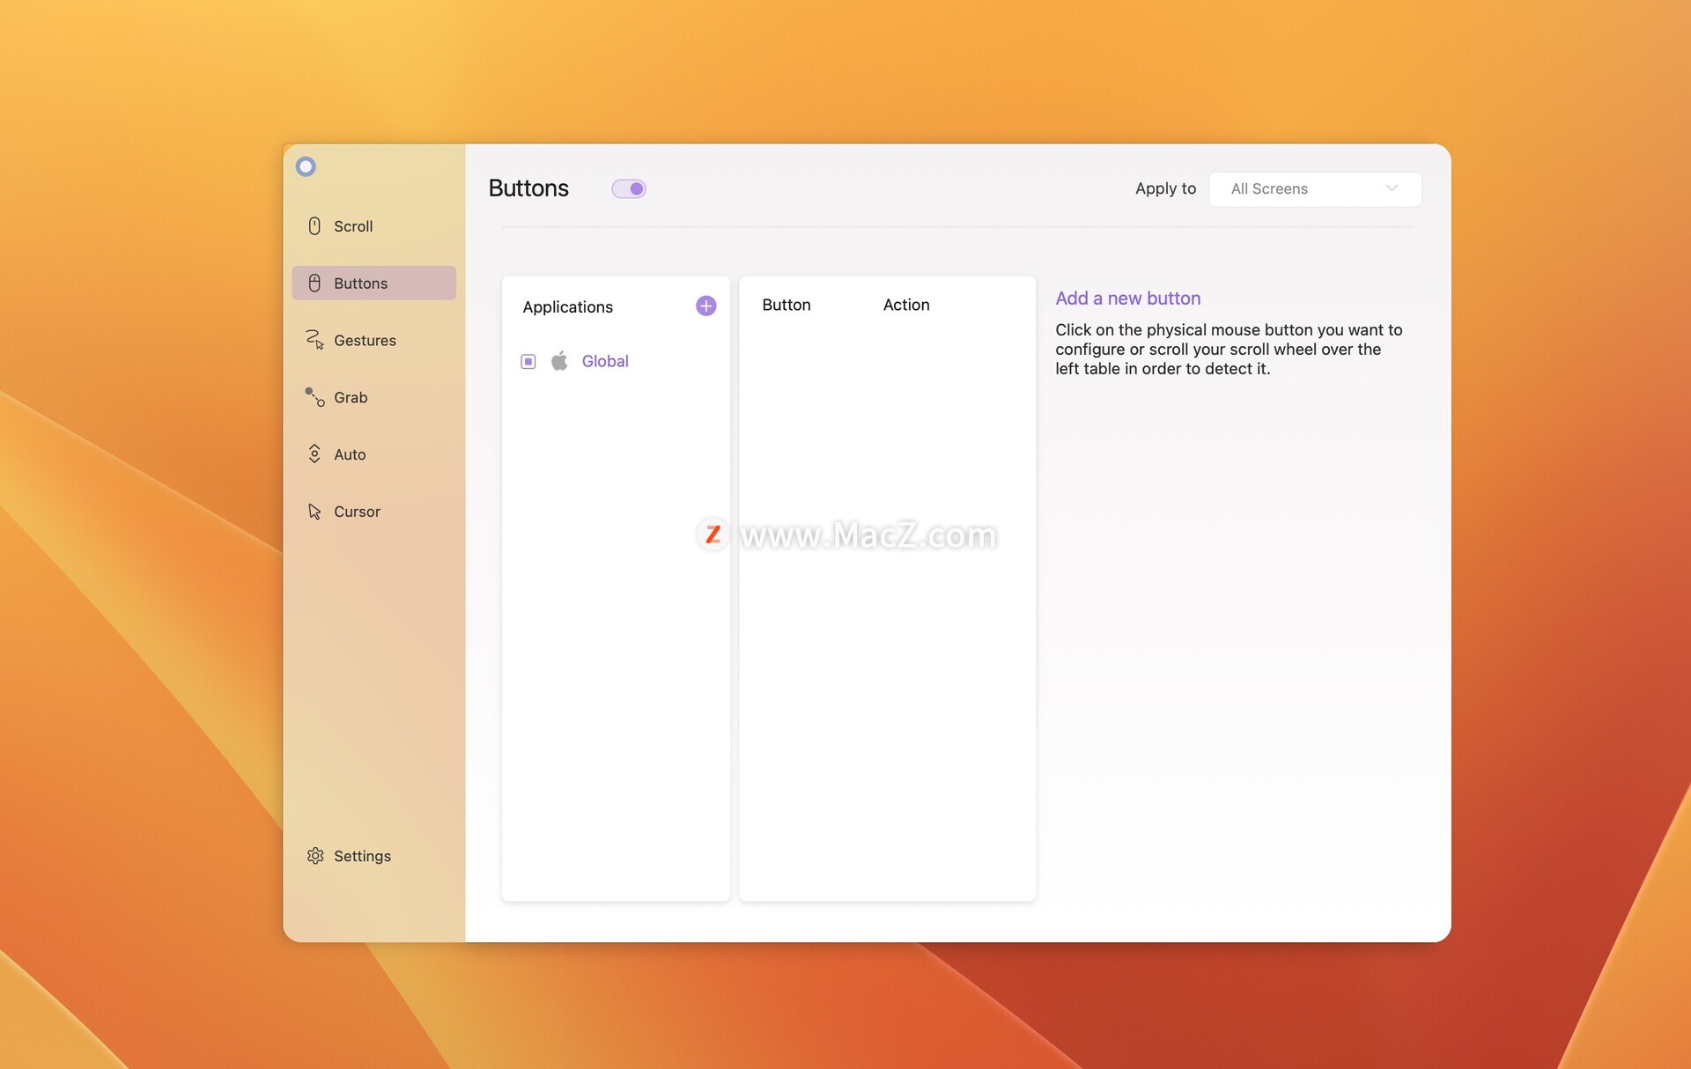This screenshot has width=1691, height=1069.
Task: Open the Auto section
Action: pyautogui.click(x=373, y=454)
